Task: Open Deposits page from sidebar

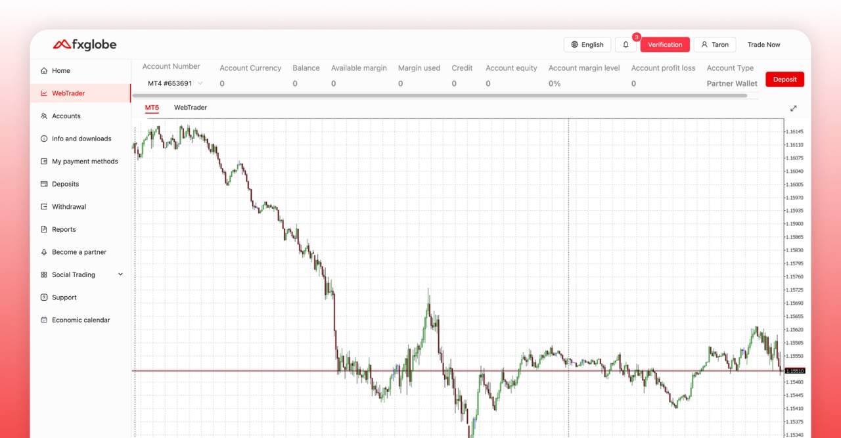Action: (81, 184)
